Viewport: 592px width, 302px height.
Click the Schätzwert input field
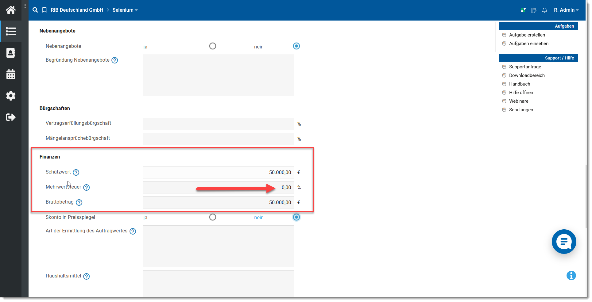[218, 172]
